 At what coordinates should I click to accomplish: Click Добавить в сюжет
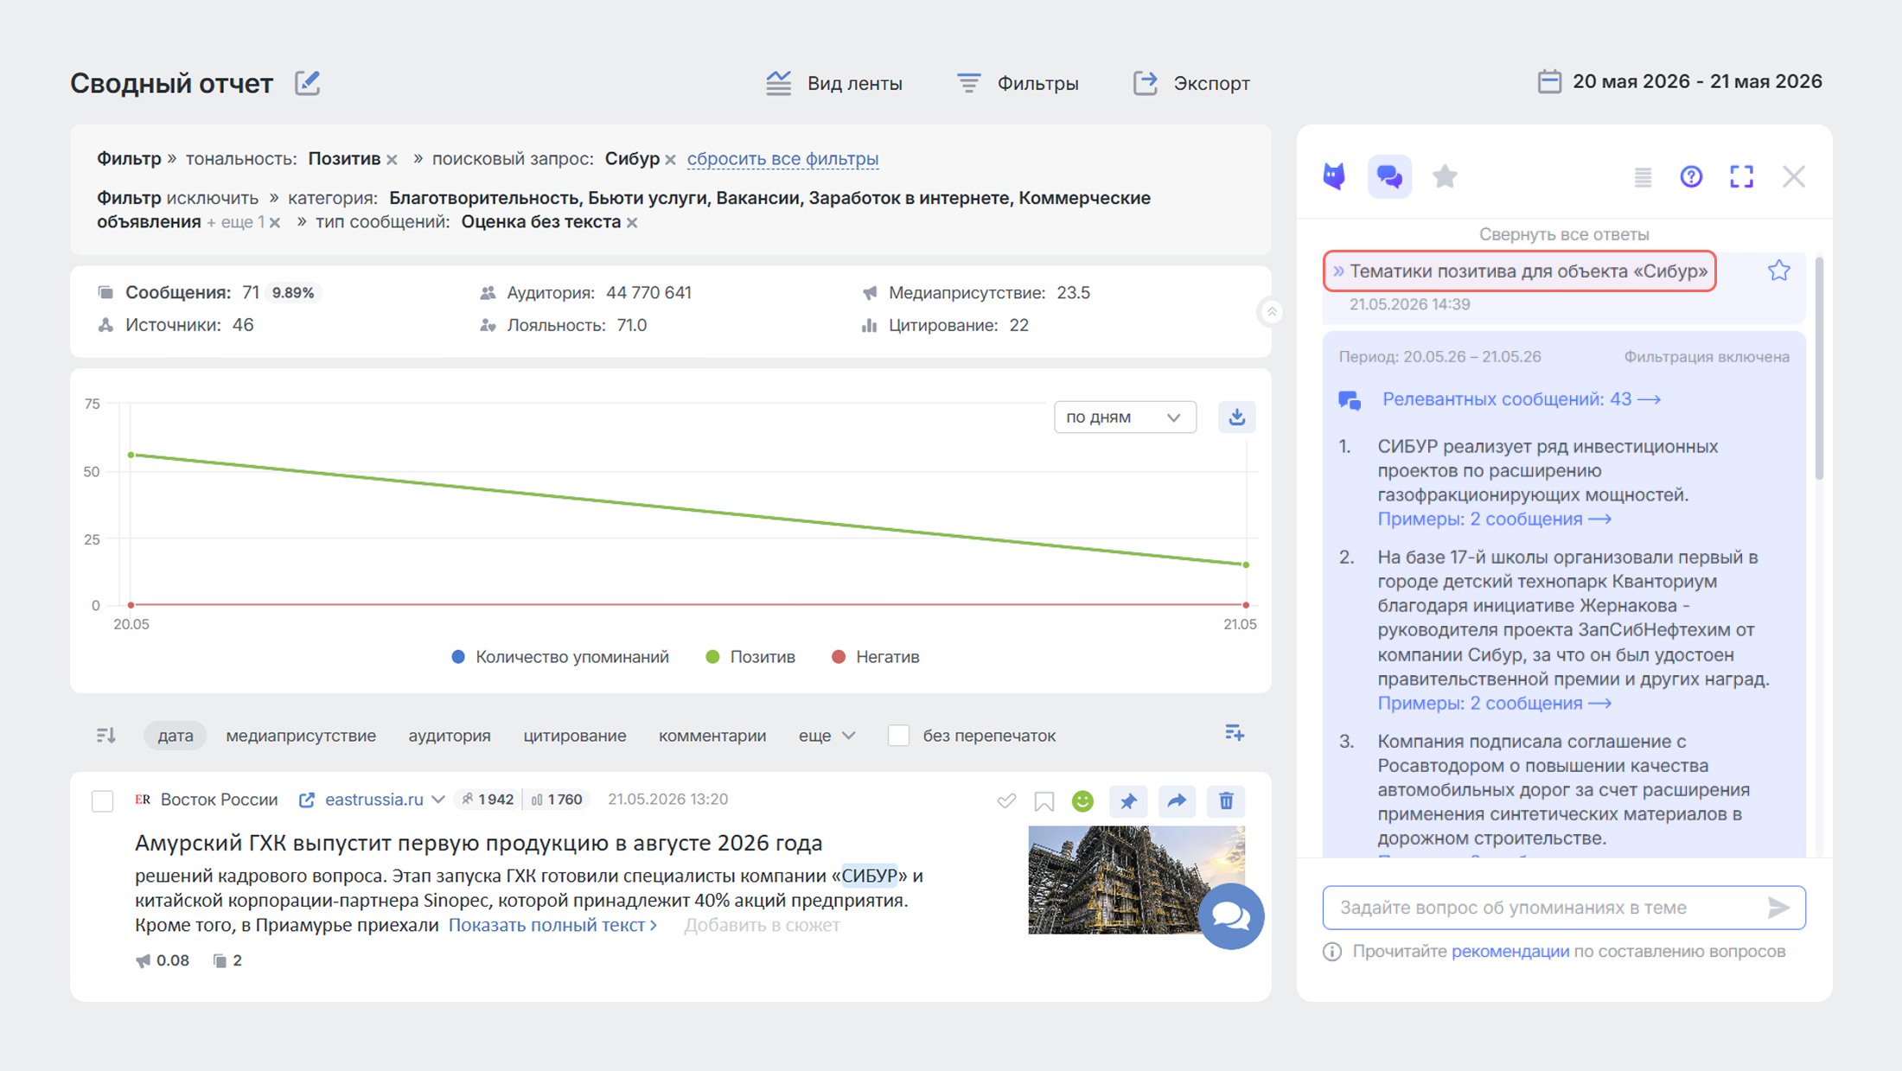762,925
